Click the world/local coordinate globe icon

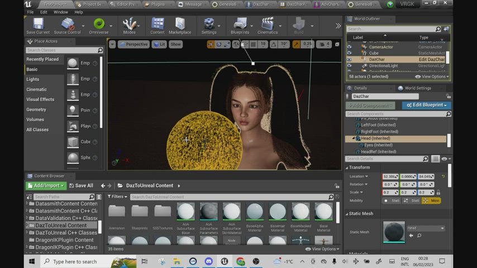pos(236,45)
